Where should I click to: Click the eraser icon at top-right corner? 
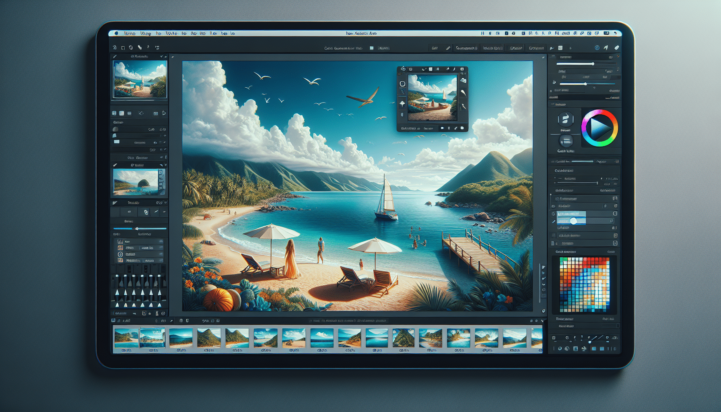[616, 48]
